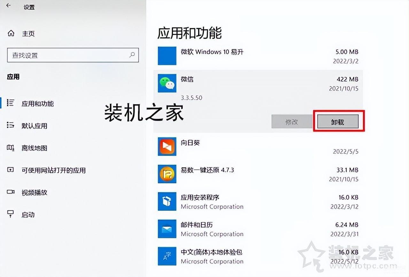Image resolution: width=409 pixels, height=277 pixels.
Task: Click the 微软 Windows 10 易升 app icon
Action: tap(167, 56)
